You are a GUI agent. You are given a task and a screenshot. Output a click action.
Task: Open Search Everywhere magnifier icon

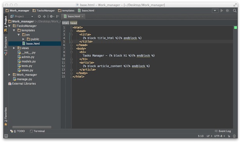[x=234, y=11]
